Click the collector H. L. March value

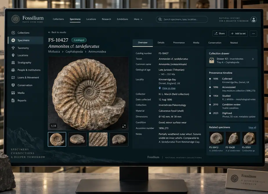(174, 94)
